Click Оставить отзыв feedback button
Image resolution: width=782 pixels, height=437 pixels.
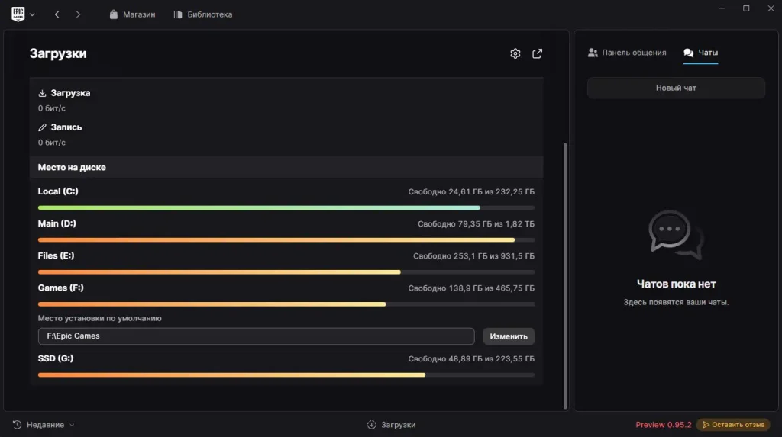pyautogui.click(x=733, y=425)
